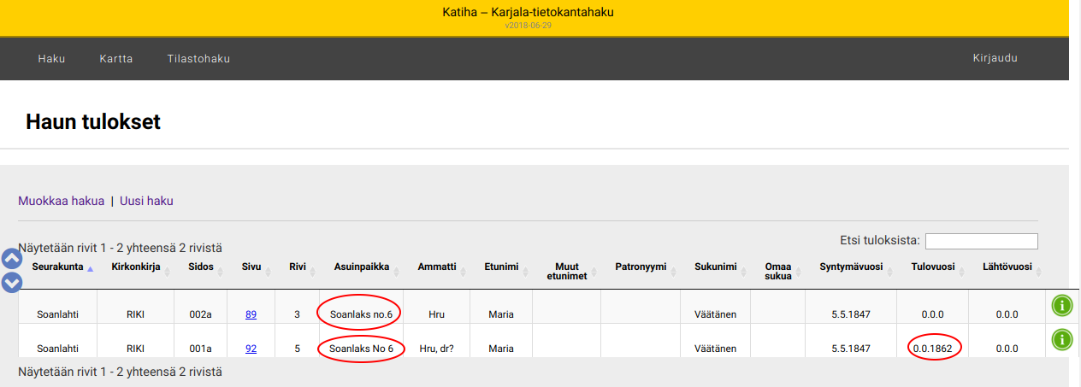The width and height of the screenshot is (1081, 387).
Task: Sort results by Sukunimi column header
Action: tap(715, 267)
